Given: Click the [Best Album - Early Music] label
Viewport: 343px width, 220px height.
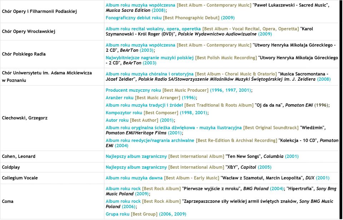Looking at the screenshot, I should click(x=192, y=178).
